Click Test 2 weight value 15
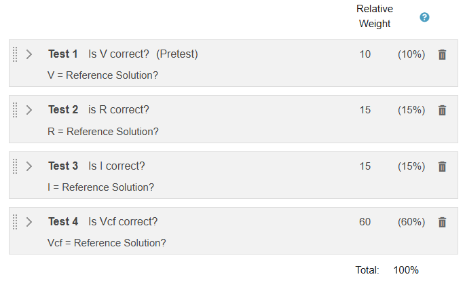This screenshot has height=281, width=465. tap(365, 110)
